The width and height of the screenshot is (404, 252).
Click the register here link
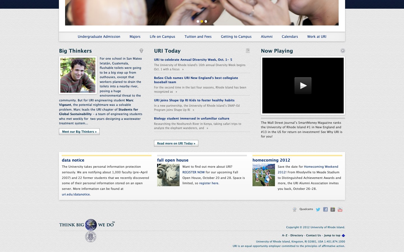[x=209, y=183]
